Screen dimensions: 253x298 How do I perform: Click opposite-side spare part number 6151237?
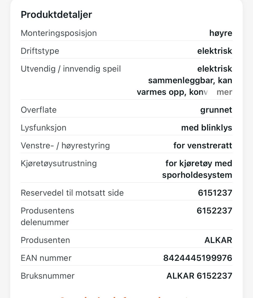click(x=215, y=193)
